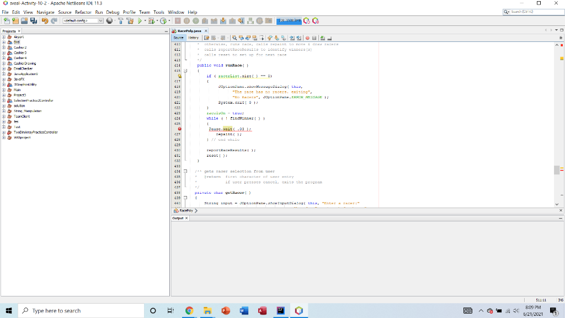Image resolution: width=565 pixels, height=318 pixels.
Task: Click the Clean and Build Project icon
Action: (130, 21)
